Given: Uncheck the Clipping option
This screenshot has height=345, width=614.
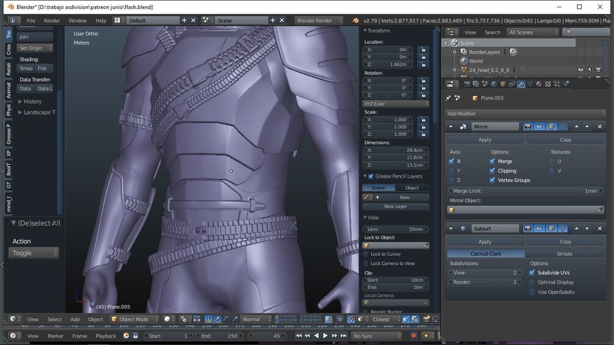Looking at the screenshot, I should click(x=492, y=170).
